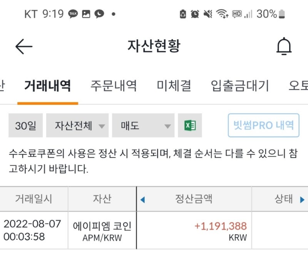Tap the KakaoTalk notification icon

(73, 14)
